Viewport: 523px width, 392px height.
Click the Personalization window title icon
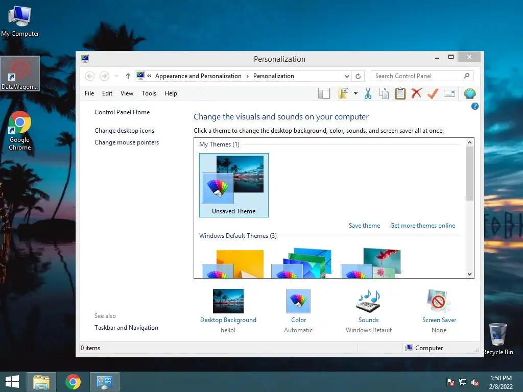(x=85, y=59)
